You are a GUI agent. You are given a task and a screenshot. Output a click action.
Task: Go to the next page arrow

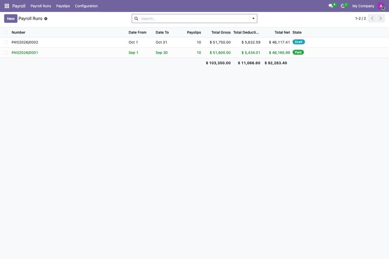(380, 18)
